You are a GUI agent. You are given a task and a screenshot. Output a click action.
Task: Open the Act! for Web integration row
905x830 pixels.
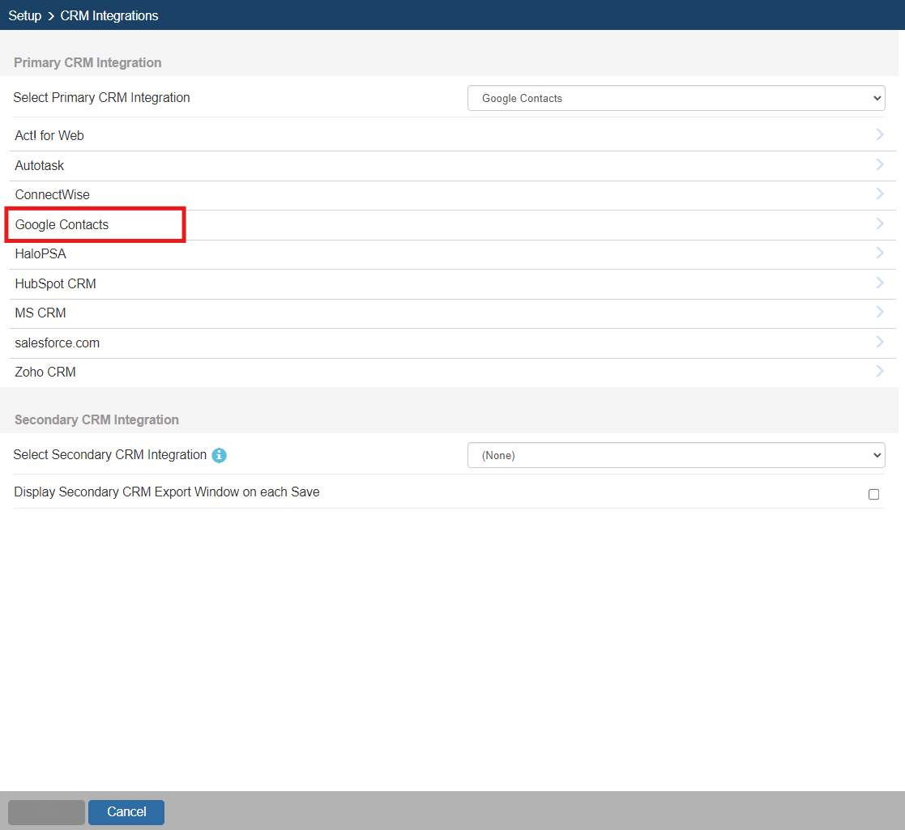tap(452, 135)
